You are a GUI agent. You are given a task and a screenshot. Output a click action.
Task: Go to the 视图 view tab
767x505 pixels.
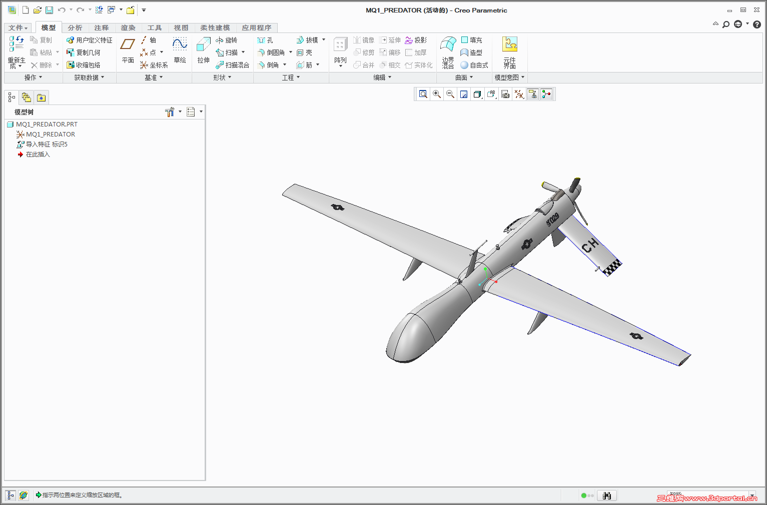click(x=181, y=27)
